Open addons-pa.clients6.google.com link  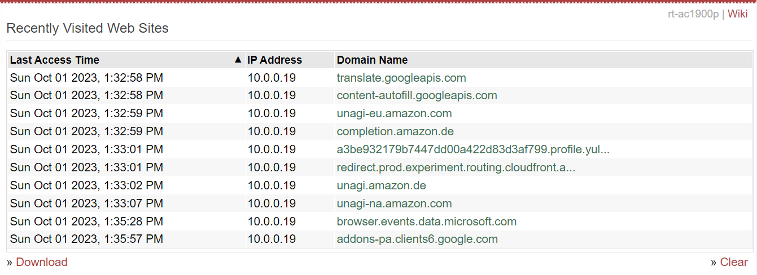pos(417,240)
